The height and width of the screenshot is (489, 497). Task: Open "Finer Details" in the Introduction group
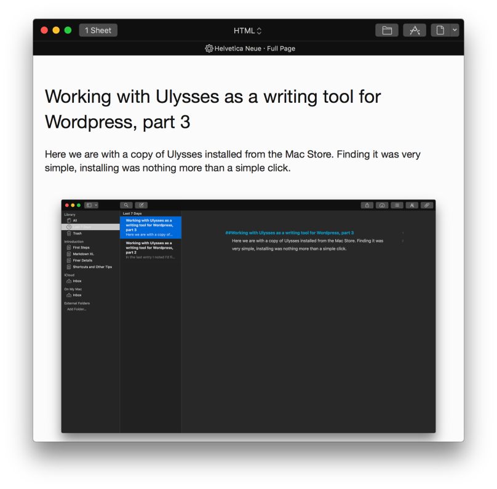[x=90, y=261]
